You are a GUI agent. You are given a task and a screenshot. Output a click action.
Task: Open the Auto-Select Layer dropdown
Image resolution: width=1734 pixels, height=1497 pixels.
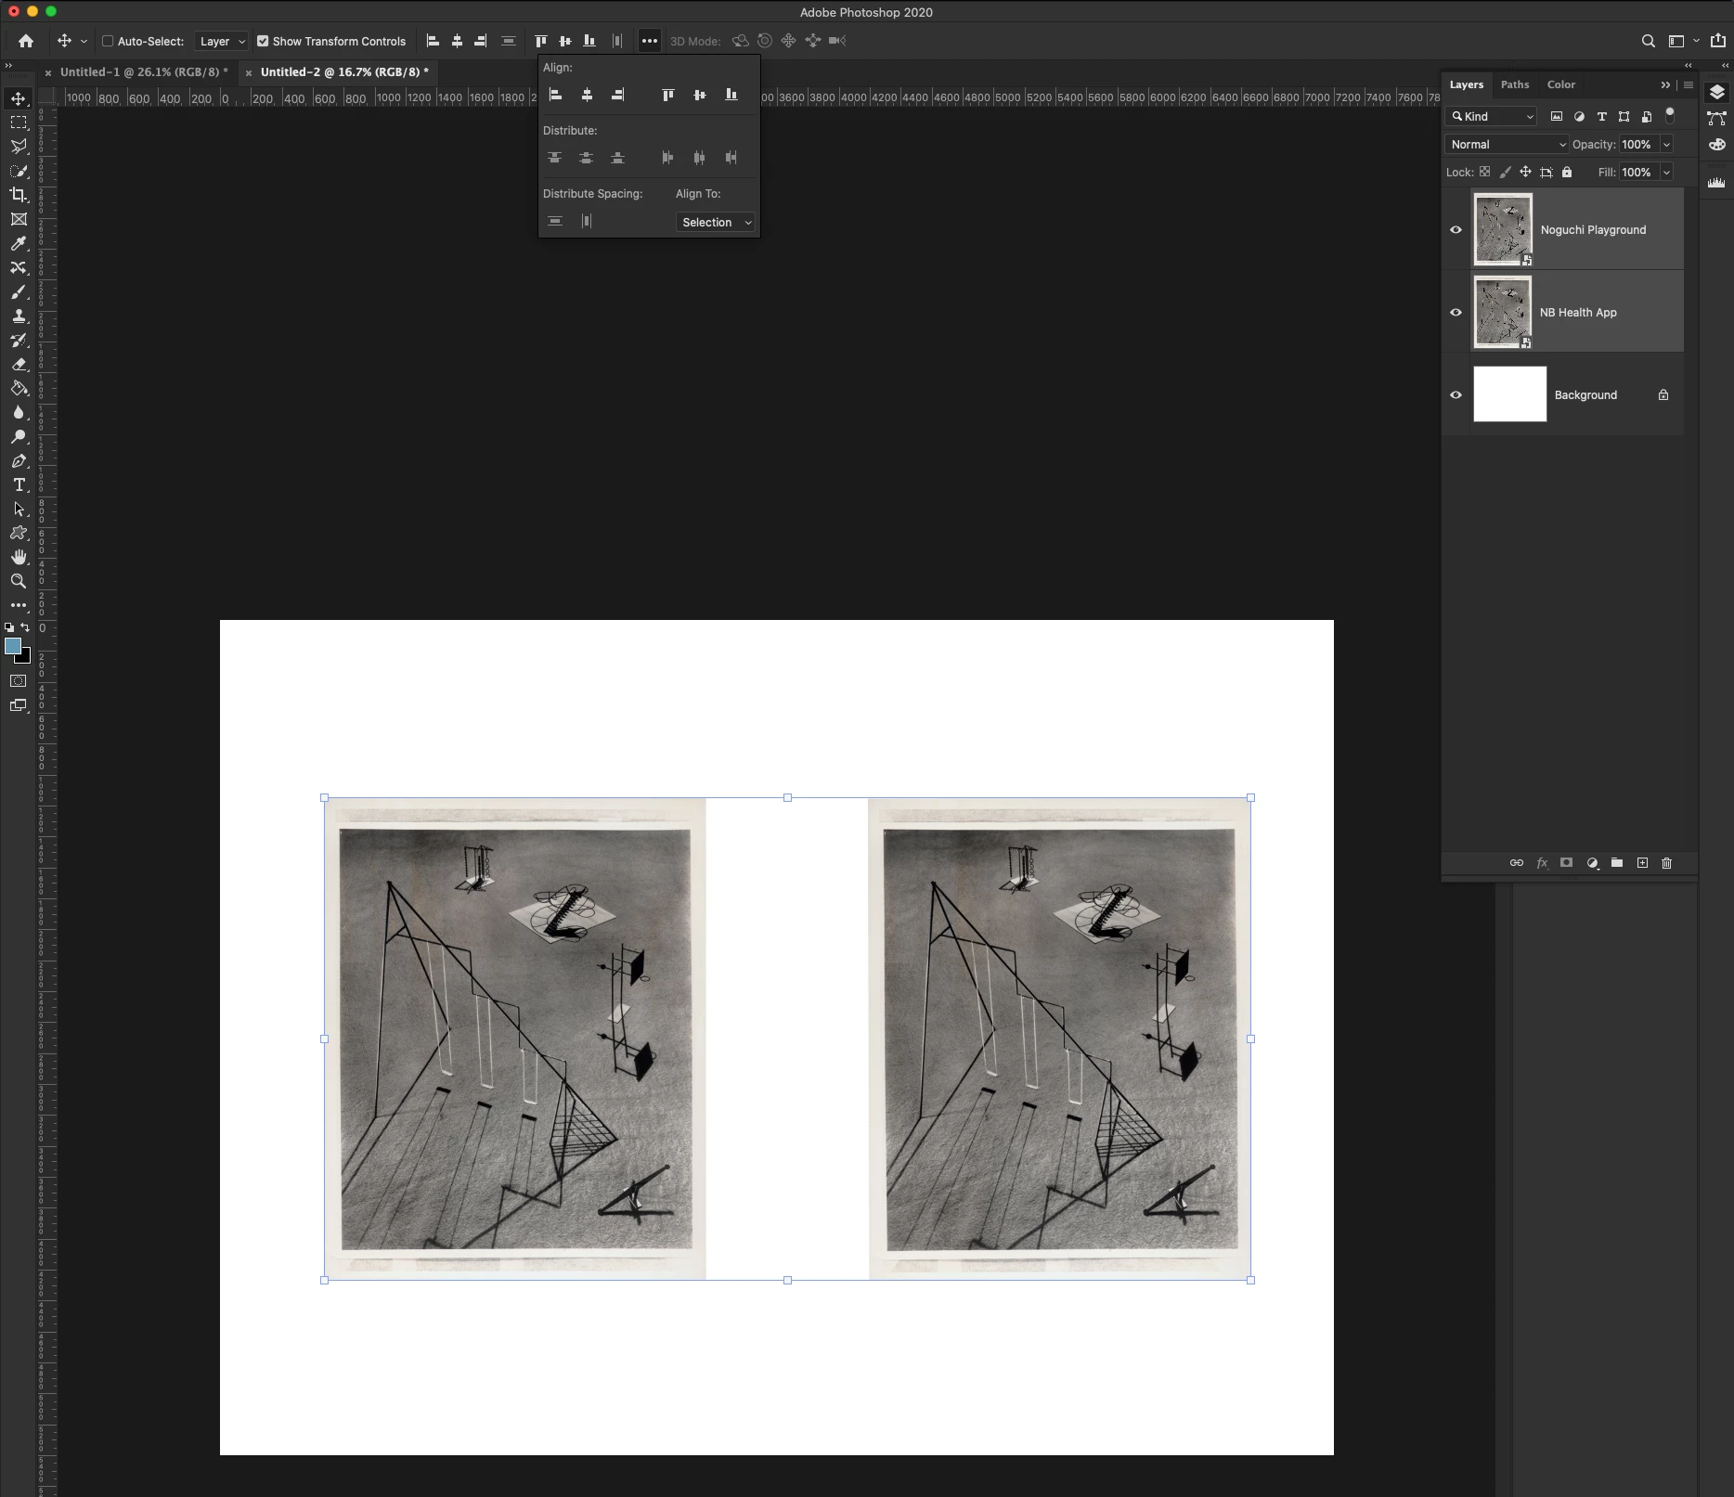221,41
